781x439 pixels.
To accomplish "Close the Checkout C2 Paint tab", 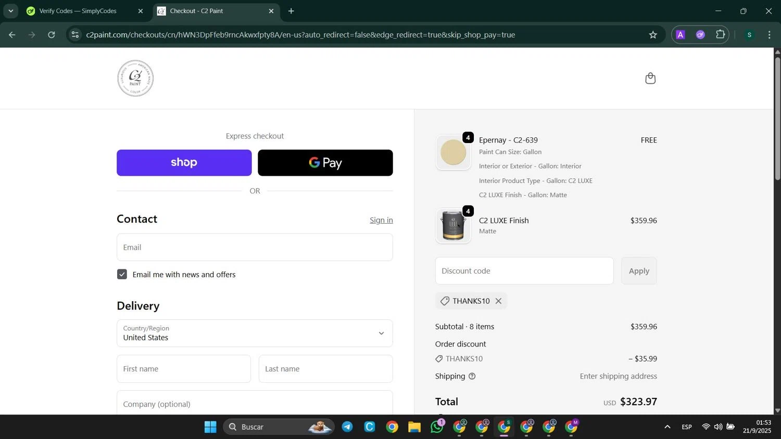I will pos(271,11).
